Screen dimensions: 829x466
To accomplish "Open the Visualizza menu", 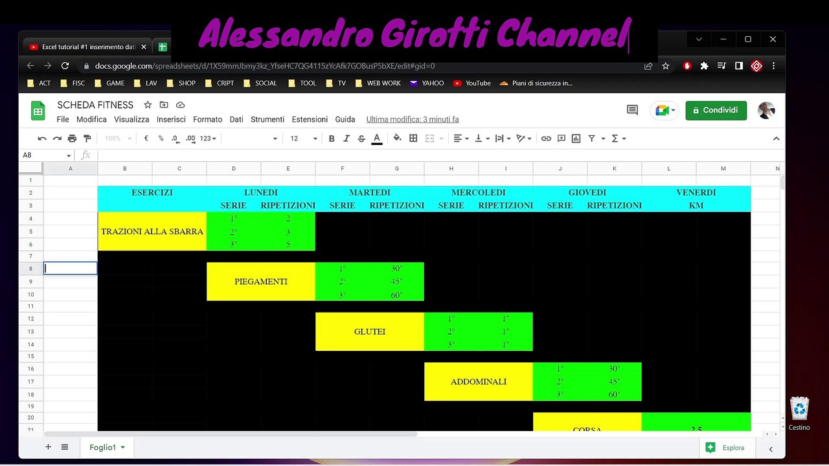I will tap(131, 120).
